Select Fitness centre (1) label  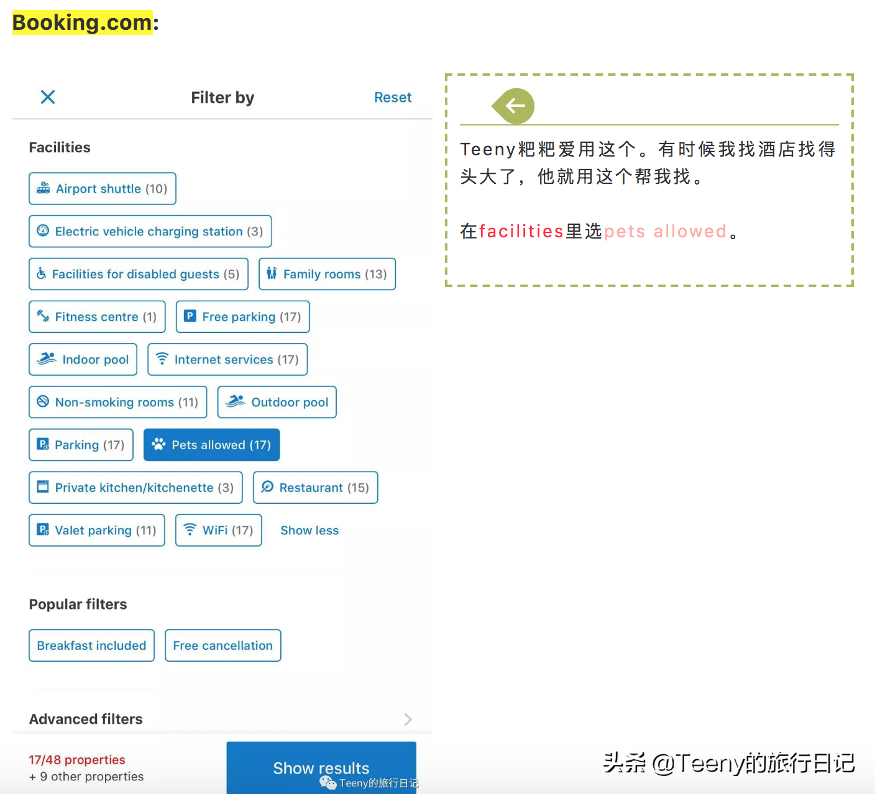tap(106, 317)
